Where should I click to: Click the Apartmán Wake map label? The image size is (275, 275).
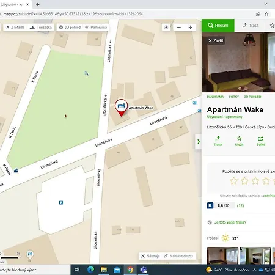(141, 108)
